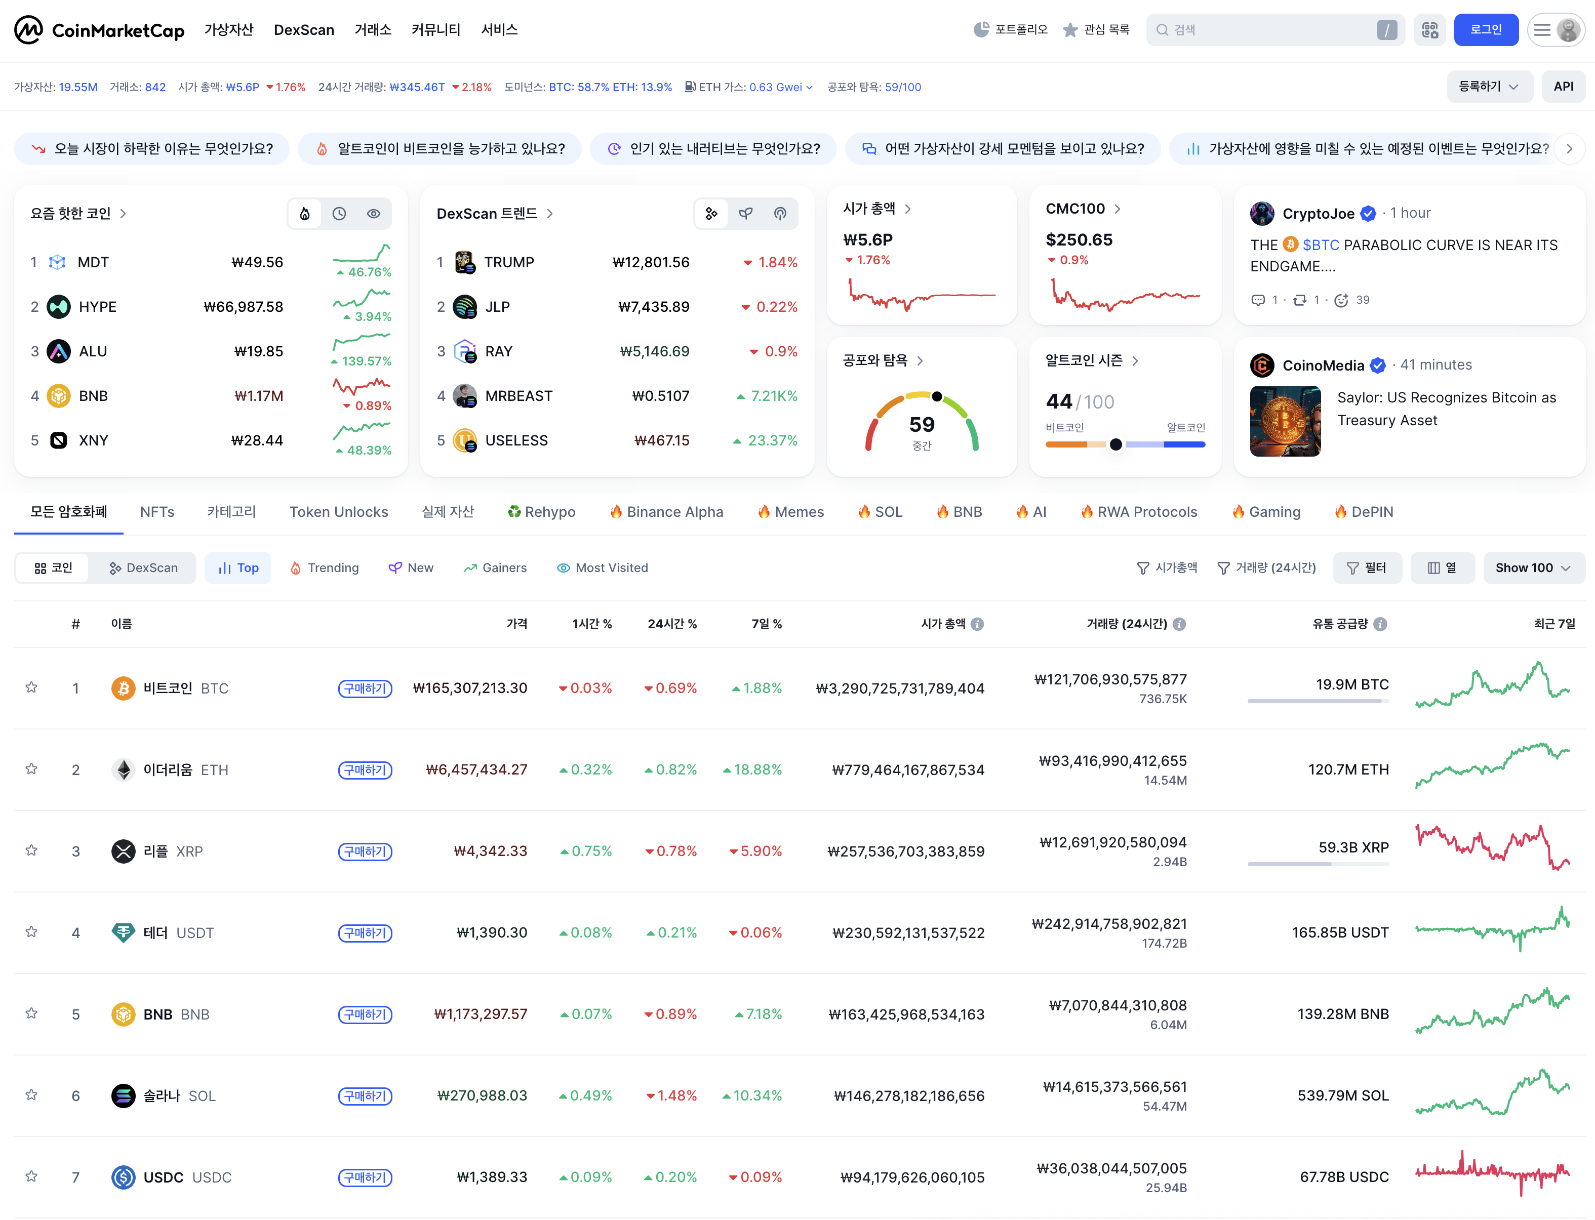This screenshot has height=1220, width=1595.
Task: Switch the view toggle to DexScan
Action: pos(143,568)
